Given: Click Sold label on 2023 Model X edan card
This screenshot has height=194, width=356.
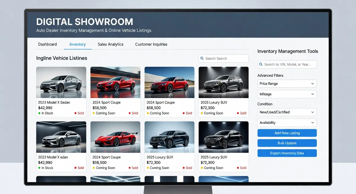Looking at the screenshot, I should (79, 168).
